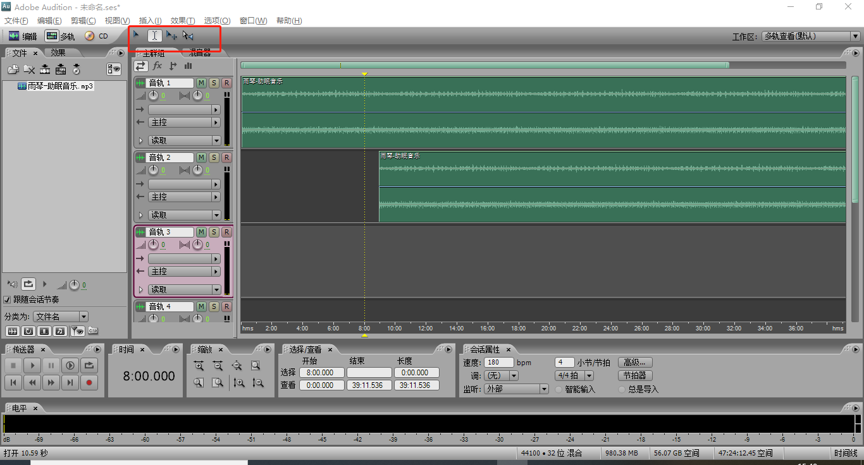Open the 窗口(W) menu

tap(253, 21)
